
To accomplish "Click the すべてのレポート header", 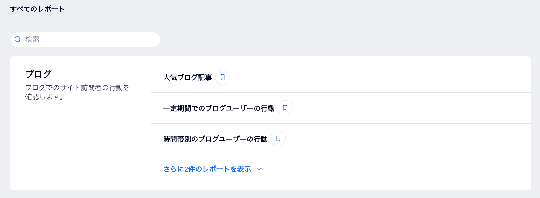I will point(37,9).
